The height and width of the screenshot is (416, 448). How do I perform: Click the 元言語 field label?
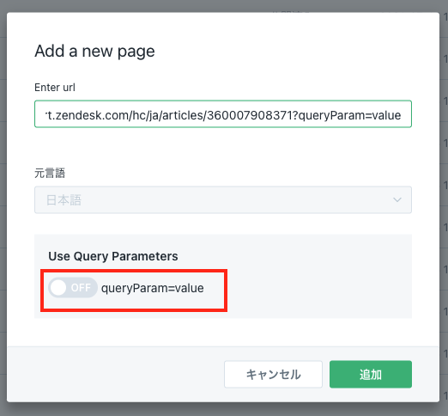[50, 173]
